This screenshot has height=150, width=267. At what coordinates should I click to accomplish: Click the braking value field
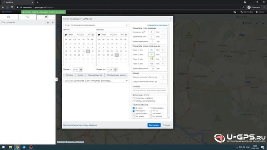[151, 37]
